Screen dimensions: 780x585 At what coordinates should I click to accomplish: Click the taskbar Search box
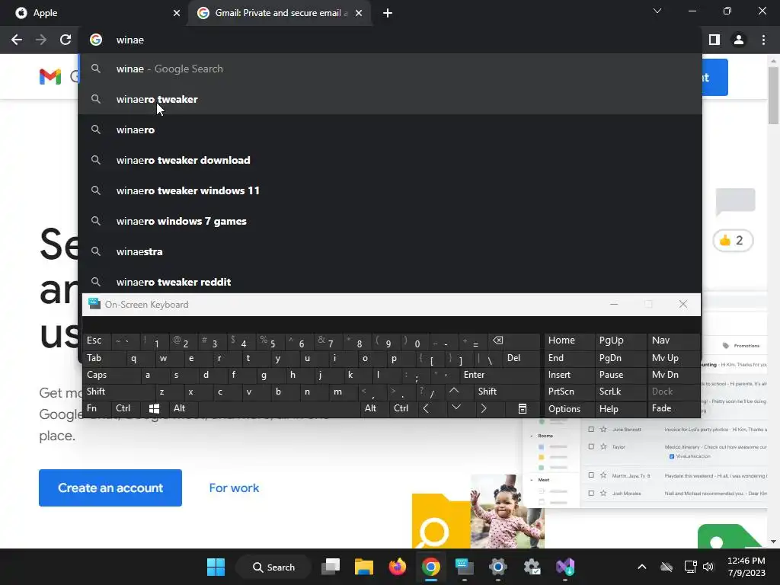tap(273, 567)
